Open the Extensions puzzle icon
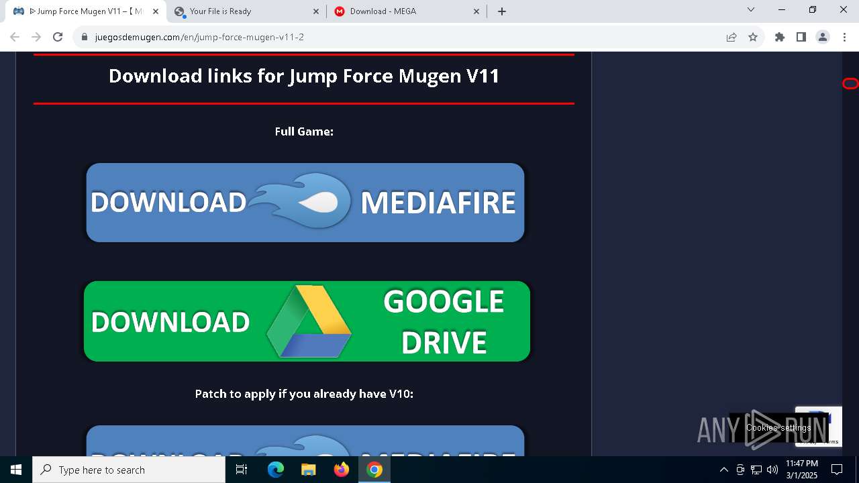Screen dimensions: 859x483 (780, 37)
